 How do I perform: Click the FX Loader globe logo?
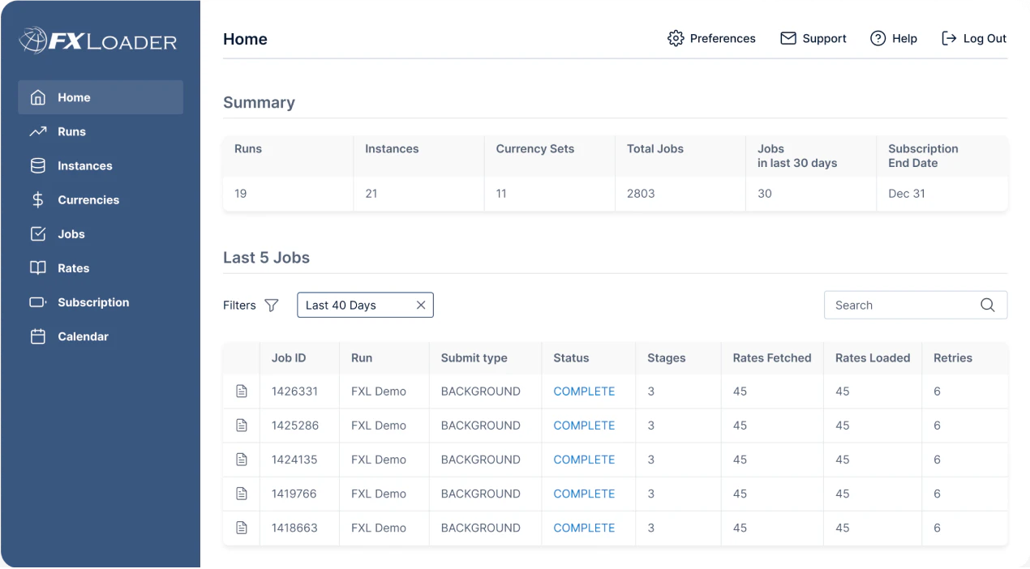pyautogui.click(x=34, y=41)
